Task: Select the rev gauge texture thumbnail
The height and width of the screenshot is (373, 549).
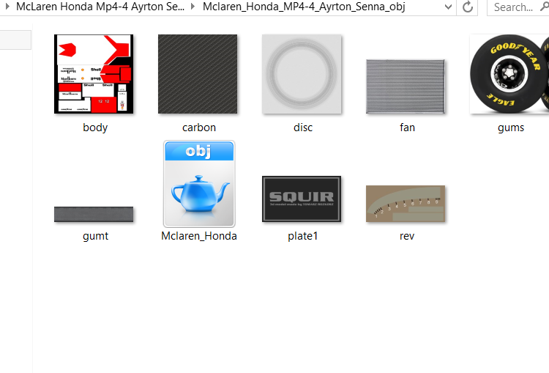Action: [406, 204]
